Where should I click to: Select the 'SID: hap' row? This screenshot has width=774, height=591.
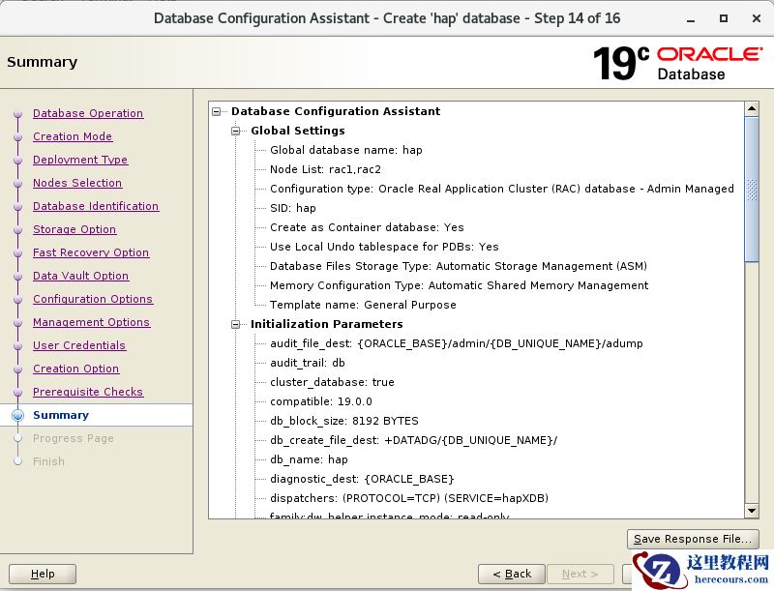coord(293,208)
